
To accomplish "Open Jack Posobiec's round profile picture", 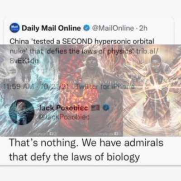I will 22,112.
